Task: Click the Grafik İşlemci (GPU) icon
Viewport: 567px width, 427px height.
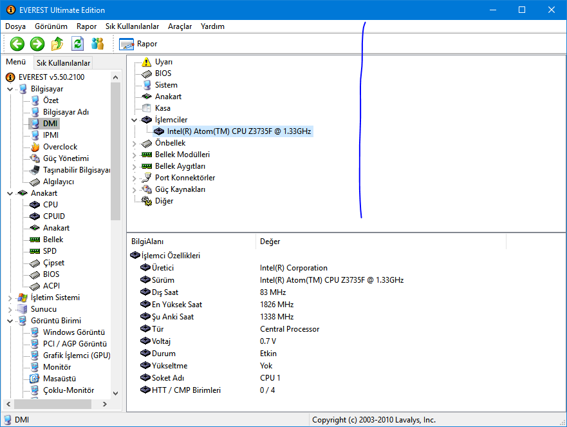Action: (35, 356)
